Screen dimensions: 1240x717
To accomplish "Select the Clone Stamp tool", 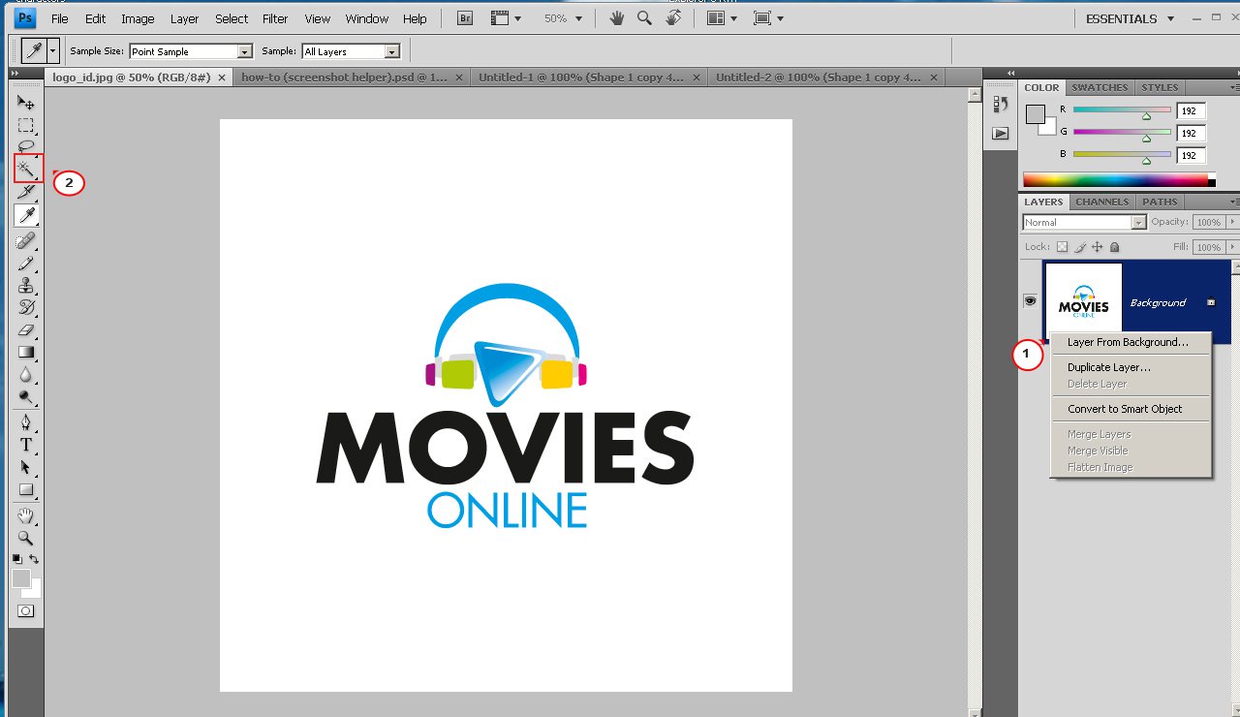I will (x=26, y=285).
